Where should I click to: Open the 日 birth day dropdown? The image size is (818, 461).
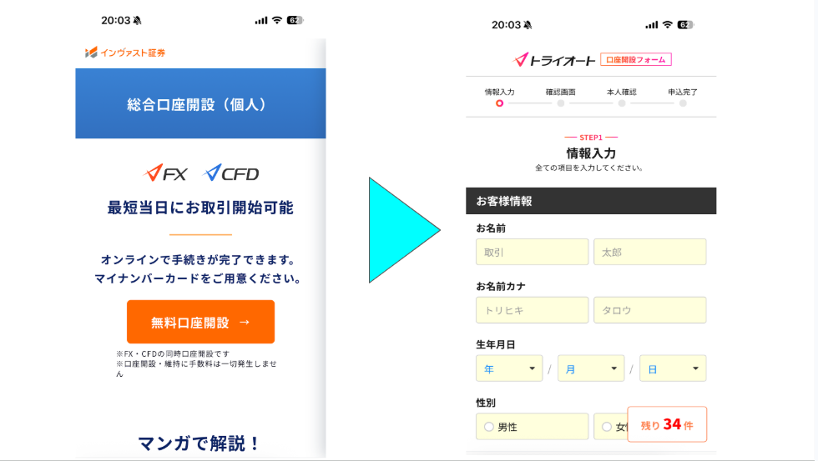pos(673,368)
